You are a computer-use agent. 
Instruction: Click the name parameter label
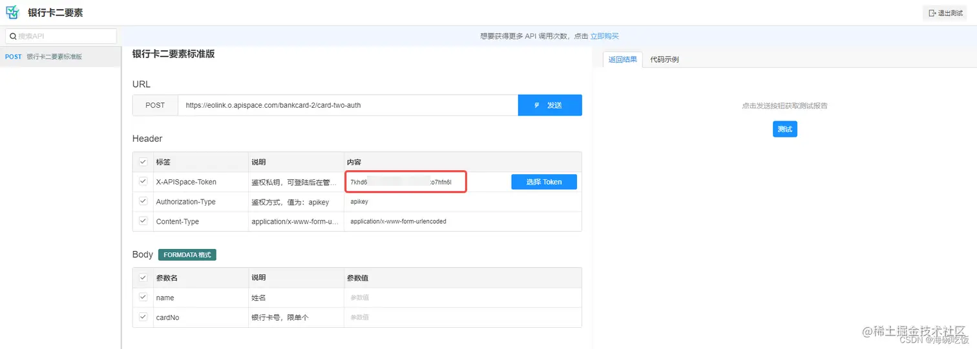tap(165, 297)
